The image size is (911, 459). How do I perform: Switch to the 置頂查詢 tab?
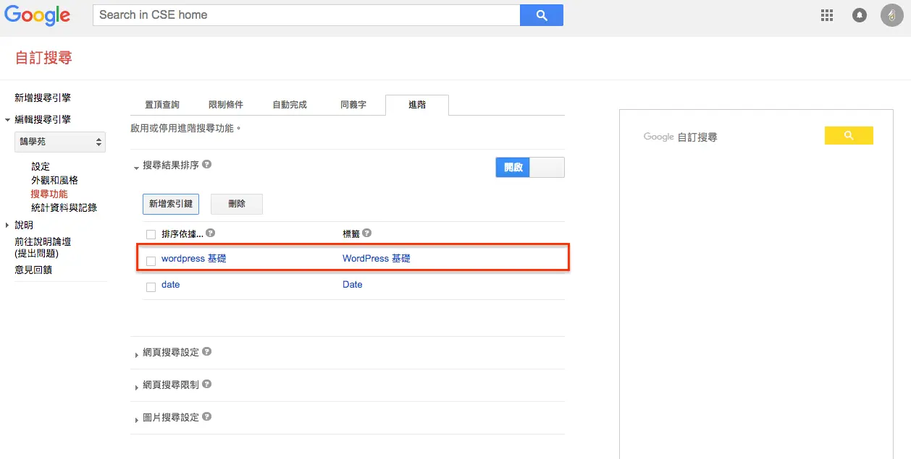tap(162, 105)
